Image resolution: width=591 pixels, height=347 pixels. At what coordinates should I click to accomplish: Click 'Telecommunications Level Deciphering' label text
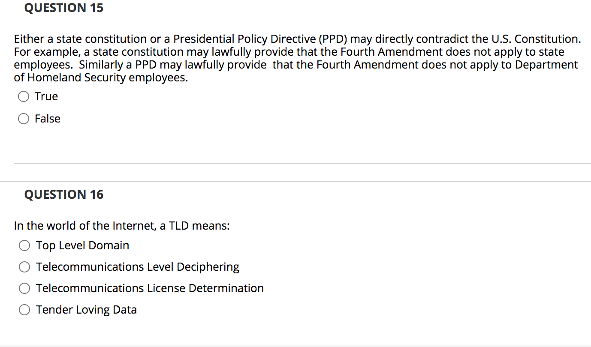tap(138, 267)
